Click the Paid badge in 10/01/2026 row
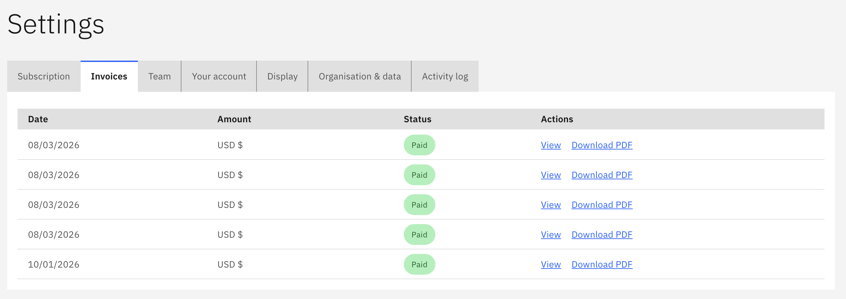This screenshot has height=299, width=846. tap(419, 264)
